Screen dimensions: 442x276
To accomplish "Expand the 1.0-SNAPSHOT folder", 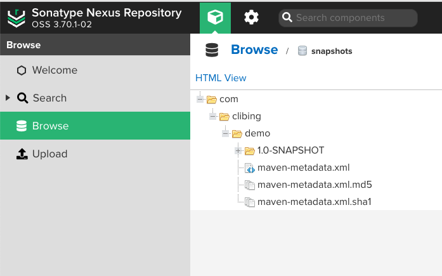I will tap(238, 150).
